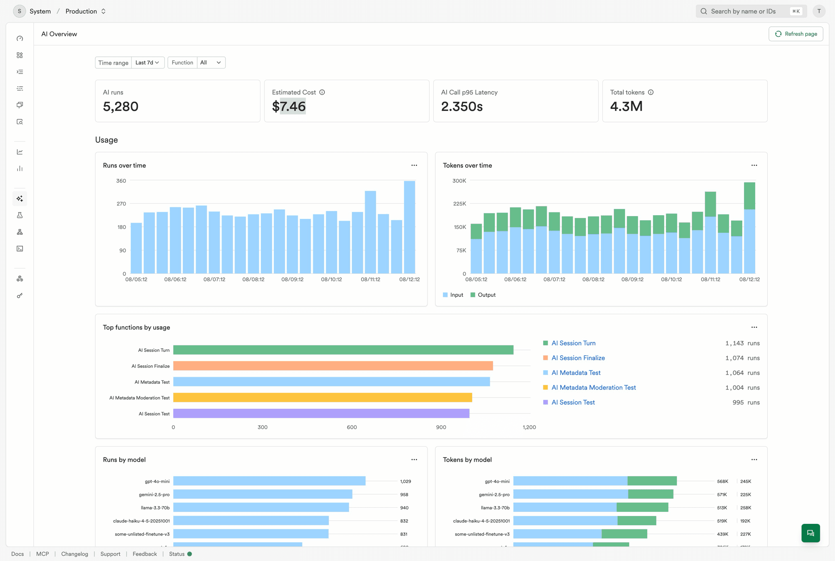The width and height of the screenshot is (835, 561).
Task: Open the Changelog footer link
Action: 75,554
